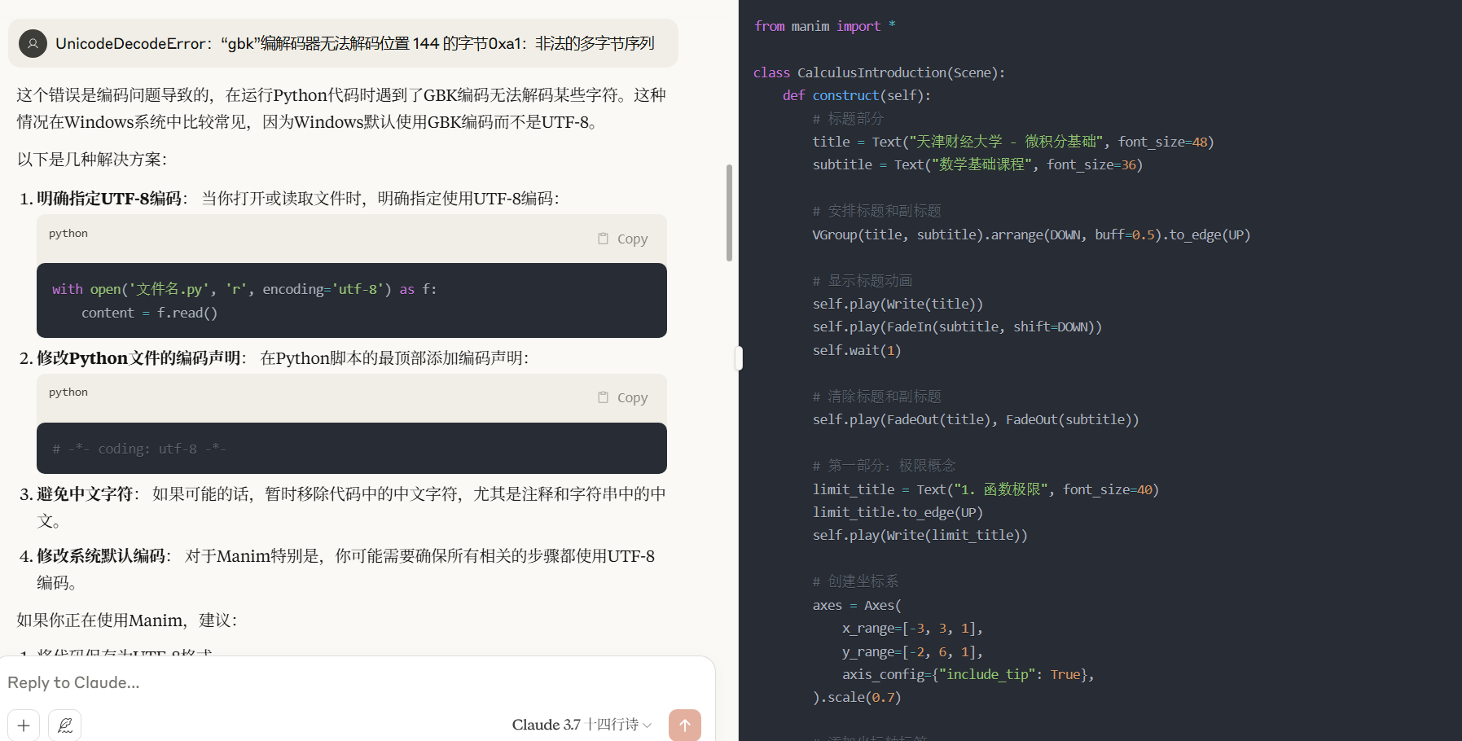Focus the Reply to Claude input field

350,682
